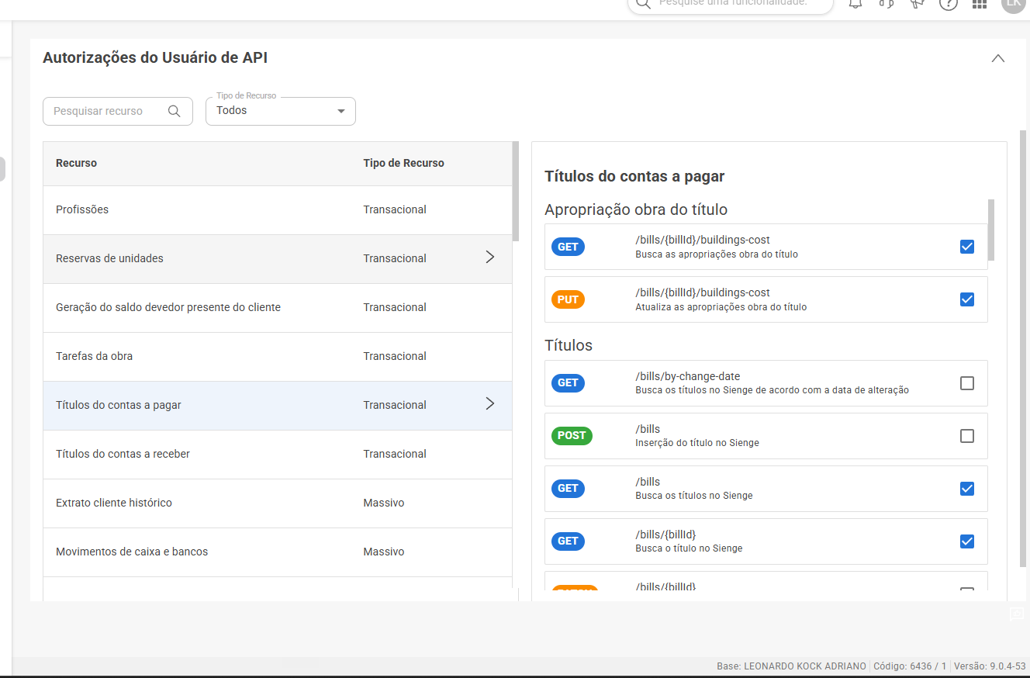Select Títulos do contas a receber resource
1030x678 pixels.
click(277, 454)
